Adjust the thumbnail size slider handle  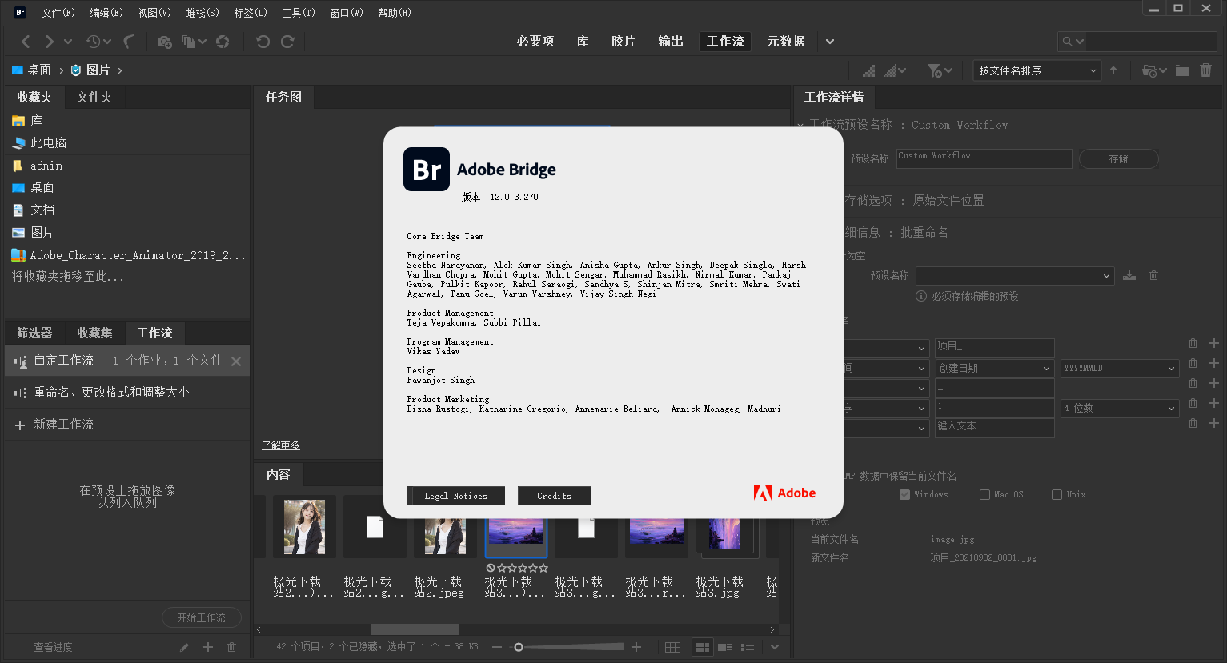[519, 647]
